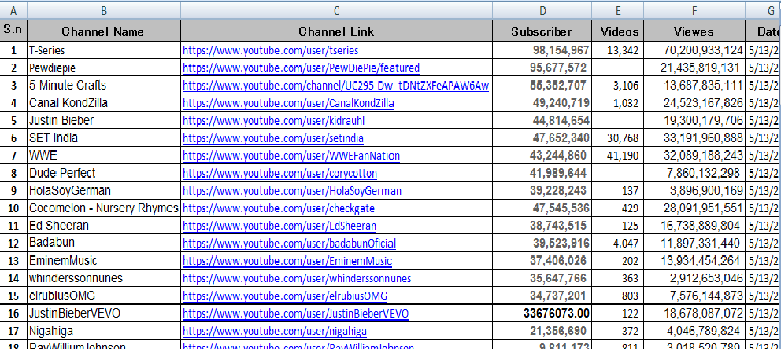Image resolution: width=781 pixels, height=349 pixels.
Task: Open the 5-Minute Crafts channel URL
Action: click(x=335, y=86)
